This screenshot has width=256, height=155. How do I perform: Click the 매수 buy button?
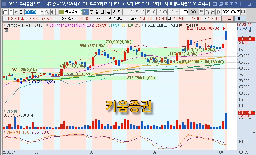tap(228, 19)
